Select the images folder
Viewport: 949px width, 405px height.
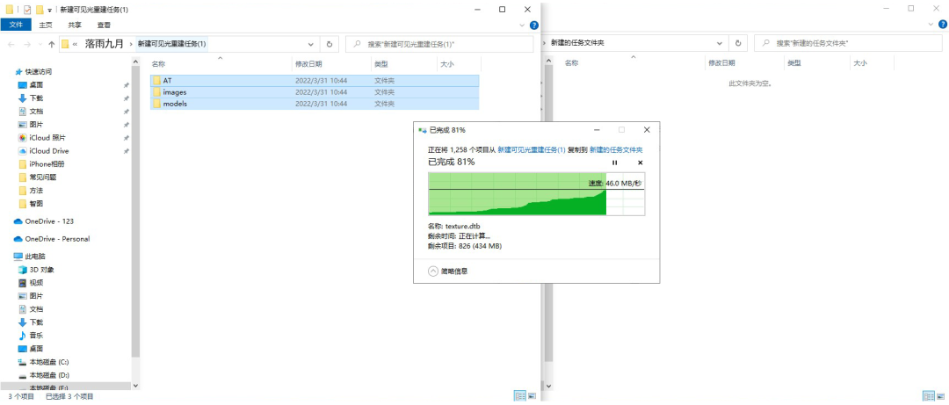314,92
